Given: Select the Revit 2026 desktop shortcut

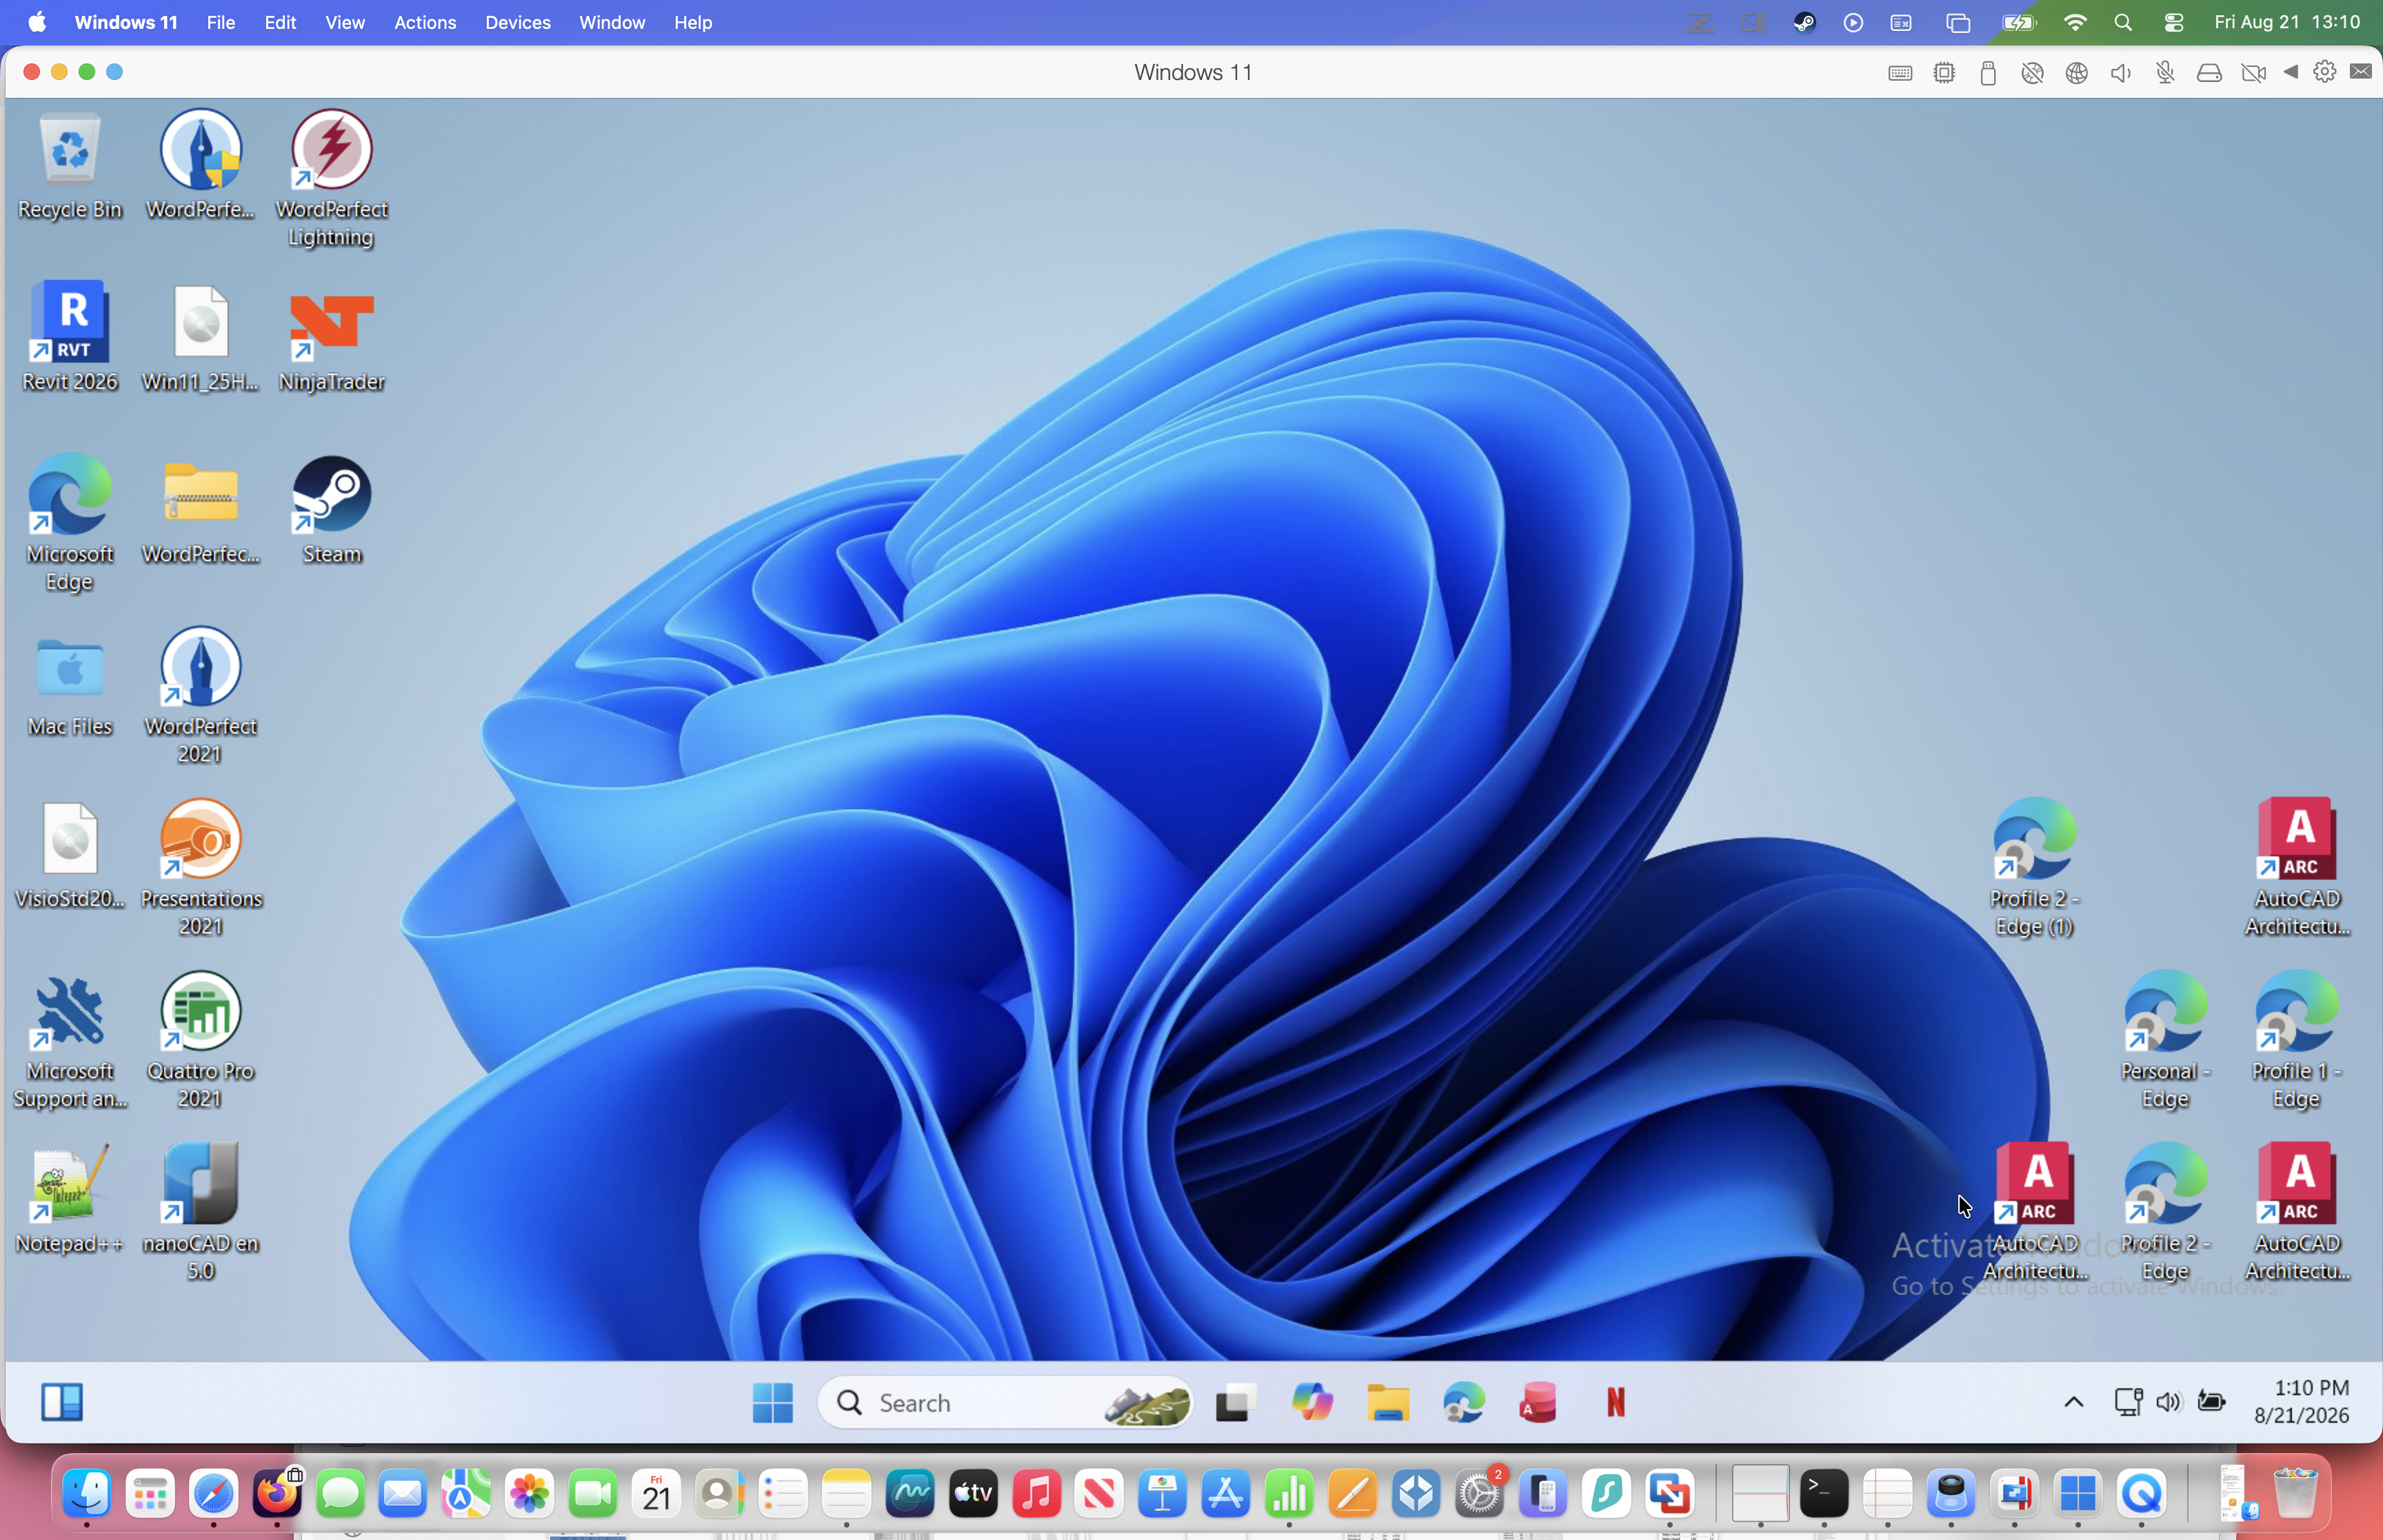Looking at the screenshot, I should coord(70,337).
